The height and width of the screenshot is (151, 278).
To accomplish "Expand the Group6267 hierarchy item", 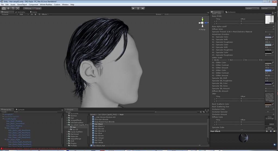I will [3, 114].
